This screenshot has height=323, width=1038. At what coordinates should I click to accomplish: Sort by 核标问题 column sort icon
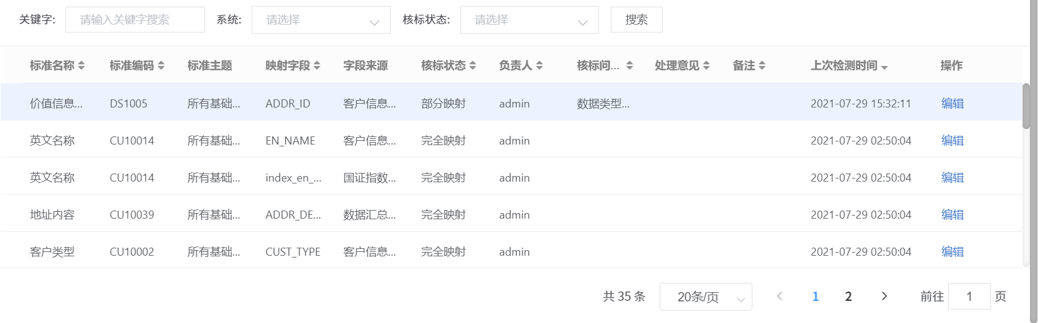tap(629, 65)
